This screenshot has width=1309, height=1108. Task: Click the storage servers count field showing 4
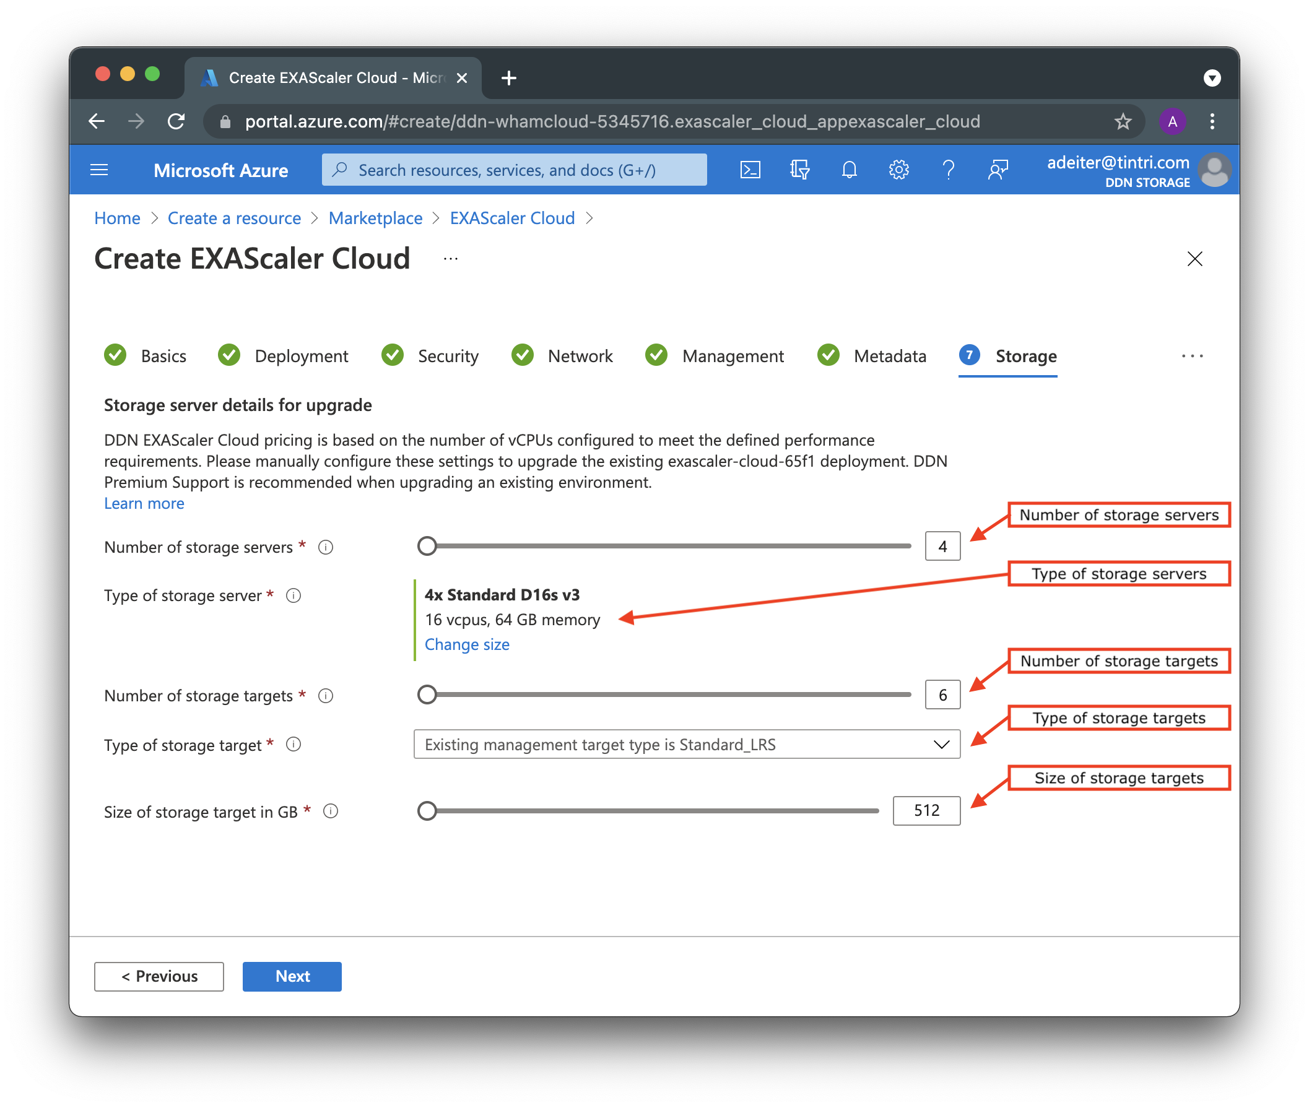click(x=942, y=547)
